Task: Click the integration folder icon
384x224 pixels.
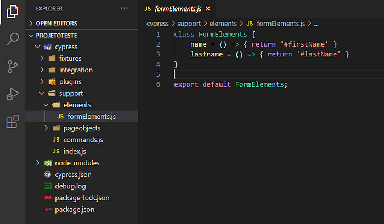Action: pyautogui.click(x=52, y=70)
